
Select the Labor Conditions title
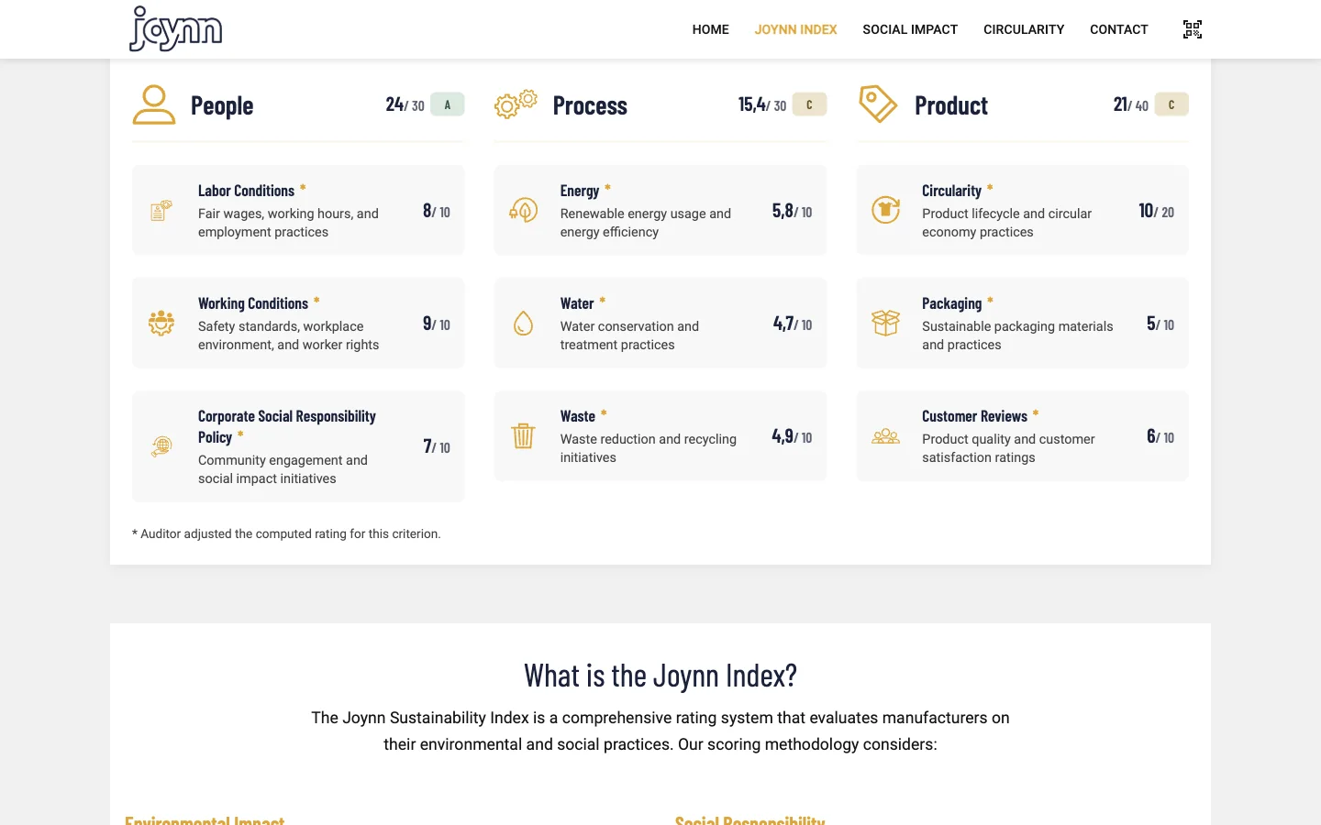point(246,191)
